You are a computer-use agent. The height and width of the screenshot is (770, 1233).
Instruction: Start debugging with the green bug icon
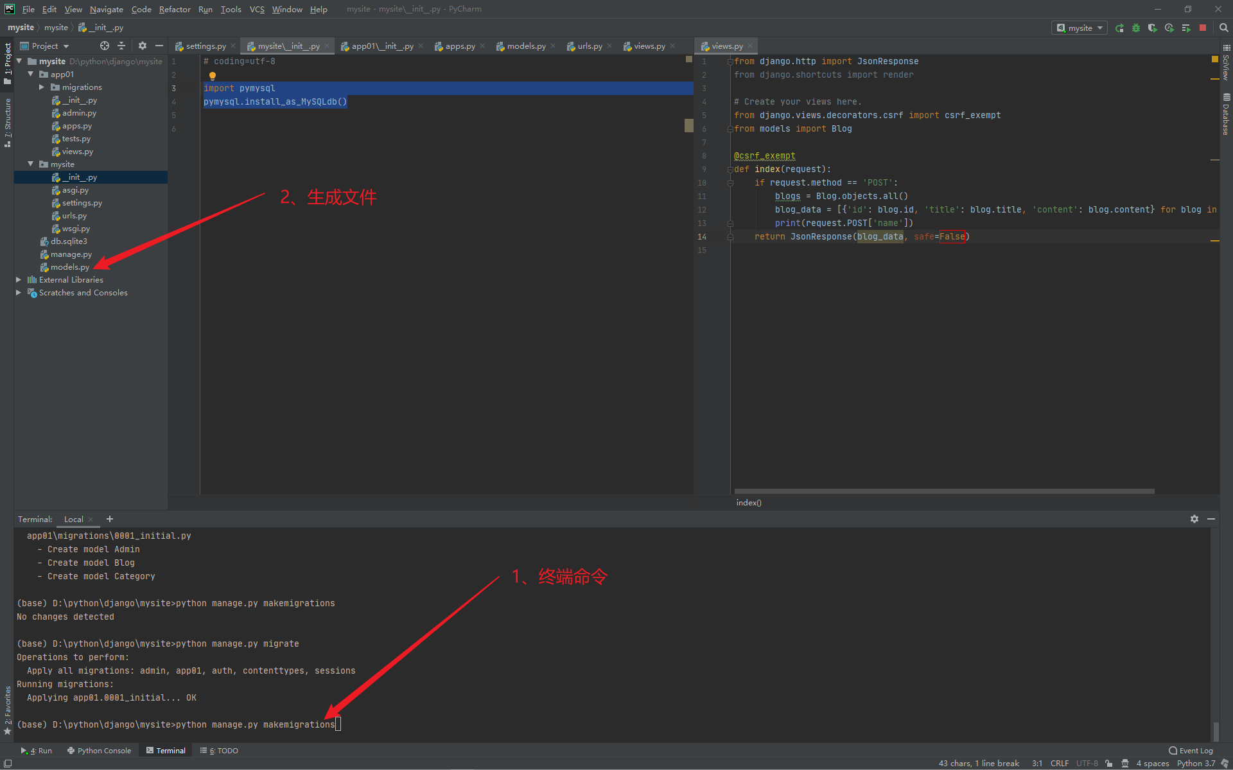pos(1135,28)
